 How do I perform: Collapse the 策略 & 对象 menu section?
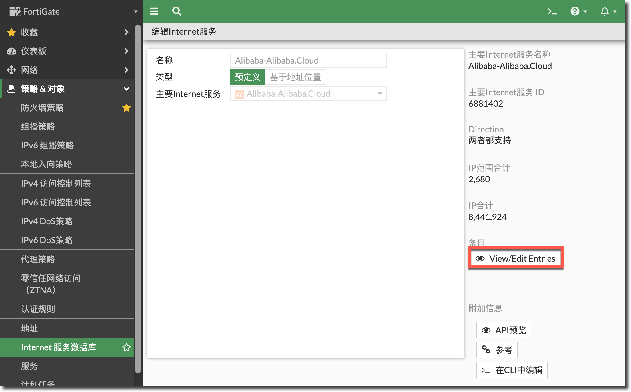pyautogui.click(x=126, y=89)
